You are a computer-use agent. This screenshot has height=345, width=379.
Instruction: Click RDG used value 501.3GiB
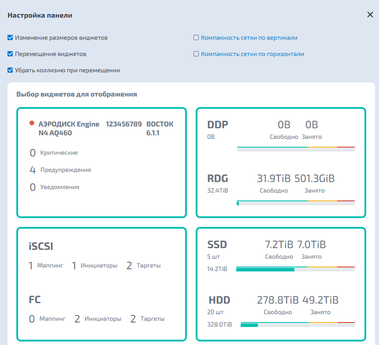tap(315, 178)
